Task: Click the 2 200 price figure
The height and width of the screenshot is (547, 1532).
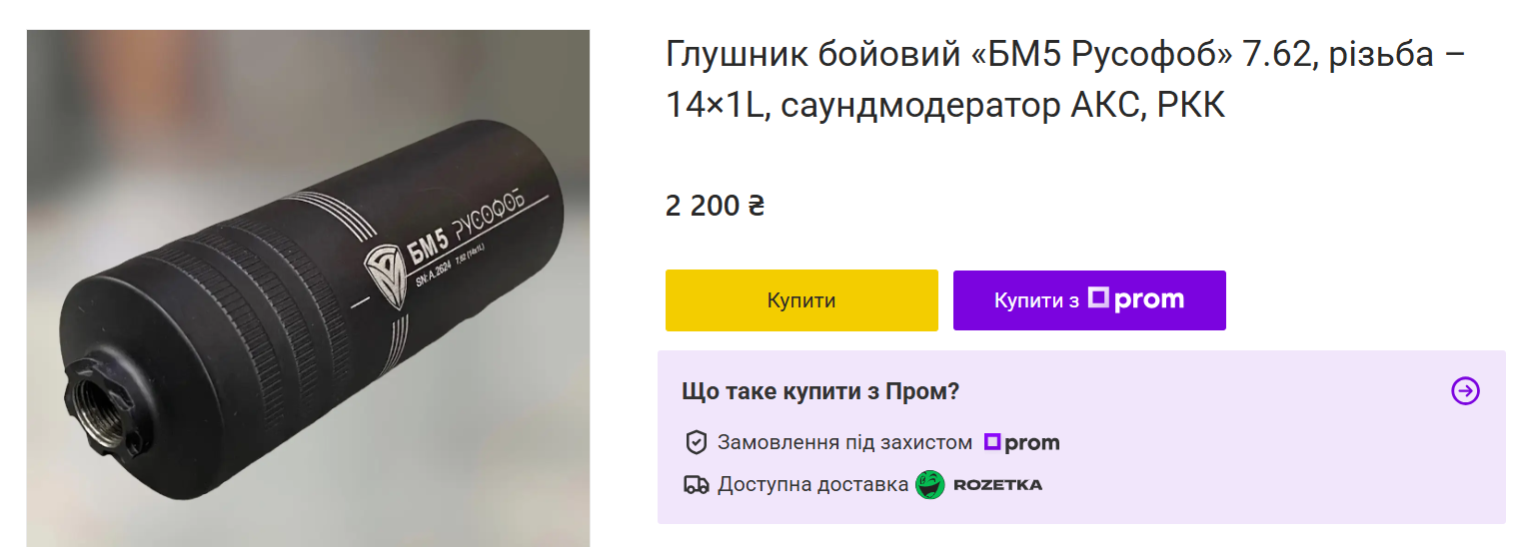Action: point(705,207)
